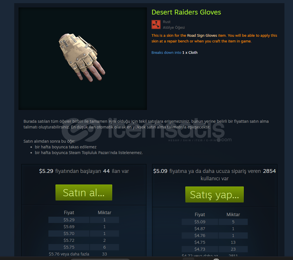Image resolution: width=293 pixels, height=260 pixels.
Task: Select the $4.75 buy order row
Action: tap(214, 242)
